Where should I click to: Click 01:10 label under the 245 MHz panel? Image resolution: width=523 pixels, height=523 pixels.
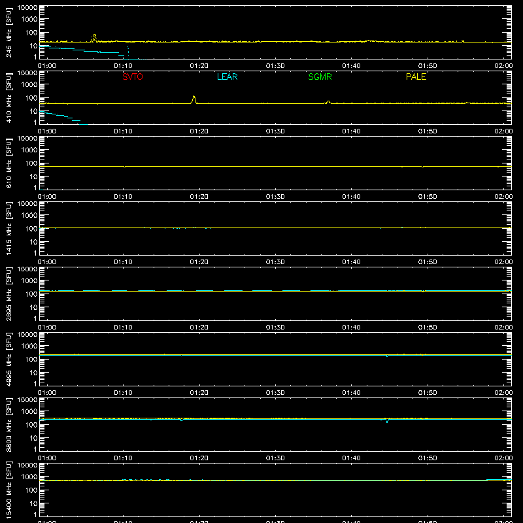coord(123,66)
